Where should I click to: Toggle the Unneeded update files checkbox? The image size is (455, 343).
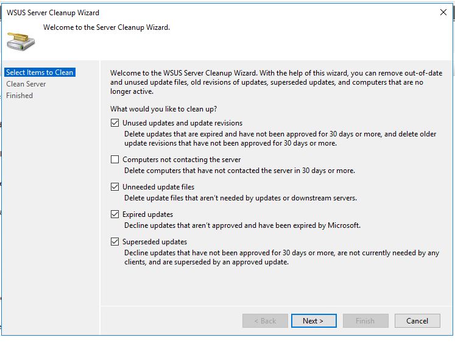115,186
